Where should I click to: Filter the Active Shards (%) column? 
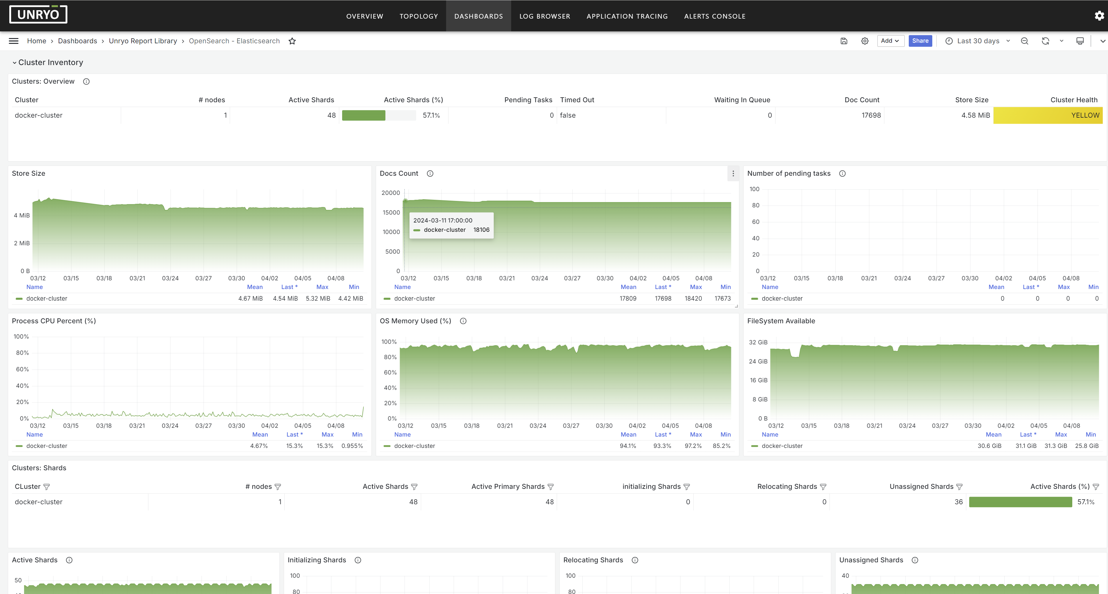[1096, 487]
